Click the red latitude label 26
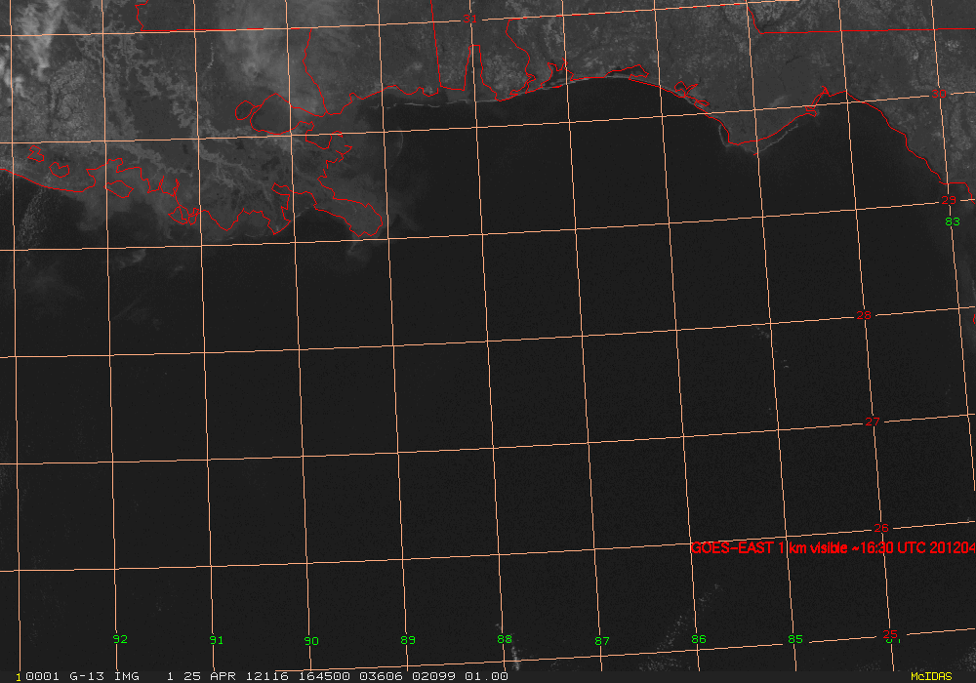Screen dimensions: 976x683 (x=880, y=528)
